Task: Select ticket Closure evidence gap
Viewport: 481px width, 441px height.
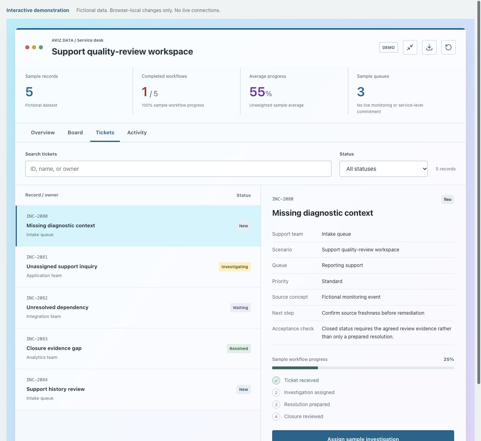Action: pos(138,348)
